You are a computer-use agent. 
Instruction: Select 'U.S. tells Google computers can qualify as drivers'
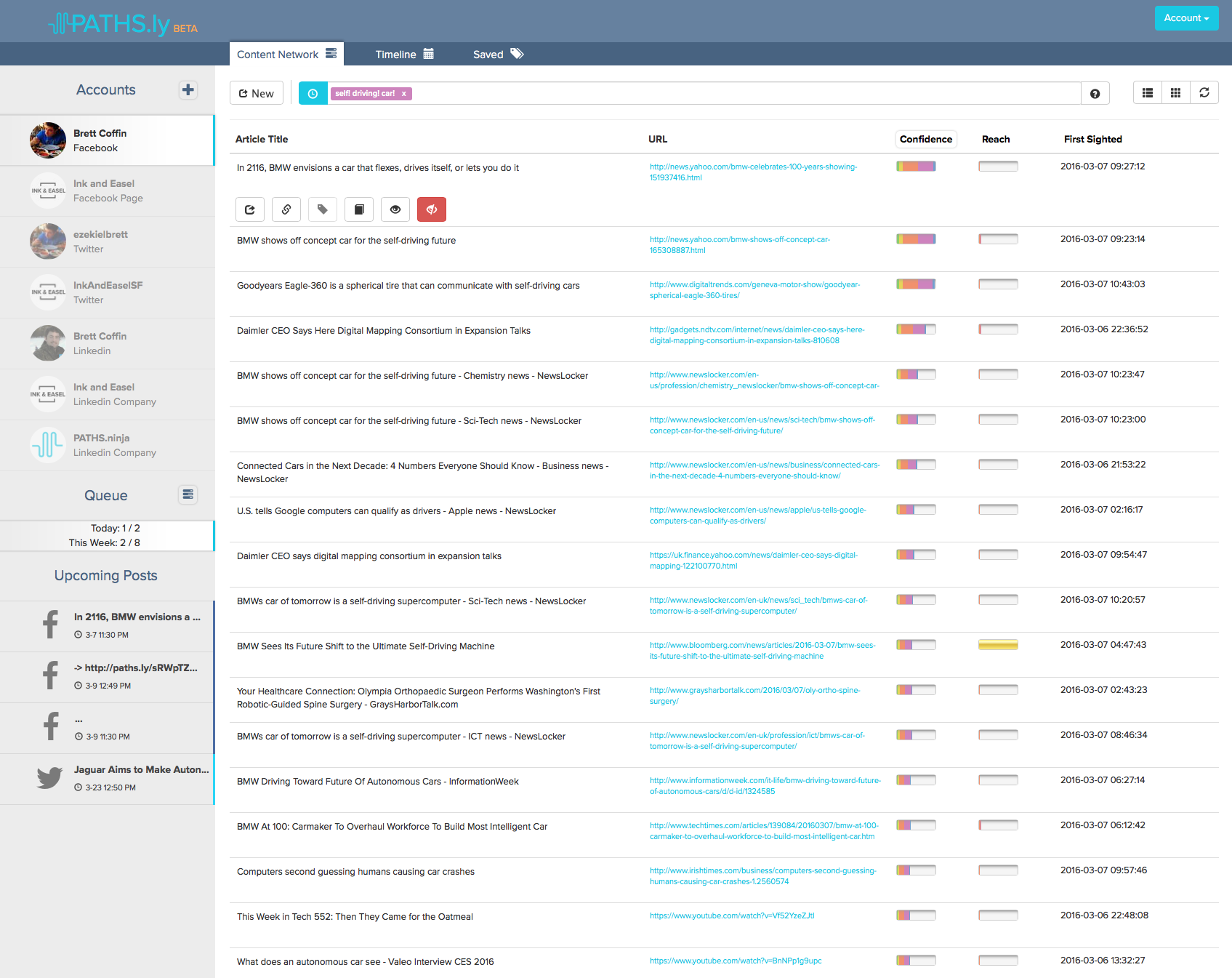tap(396, 511)
